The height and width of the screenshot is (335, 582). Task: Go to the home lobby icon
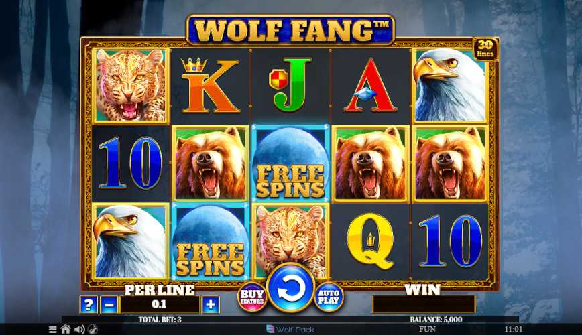(x=66, y=329)
